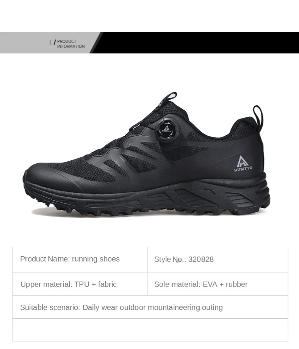Click the silver HUMTTO logo on the heel
Viewport: 299px width, 349px height.
[243, 164]
